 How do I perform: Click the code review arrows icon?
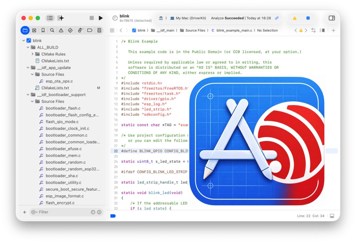pyautogui.click(x=313, y=30)
